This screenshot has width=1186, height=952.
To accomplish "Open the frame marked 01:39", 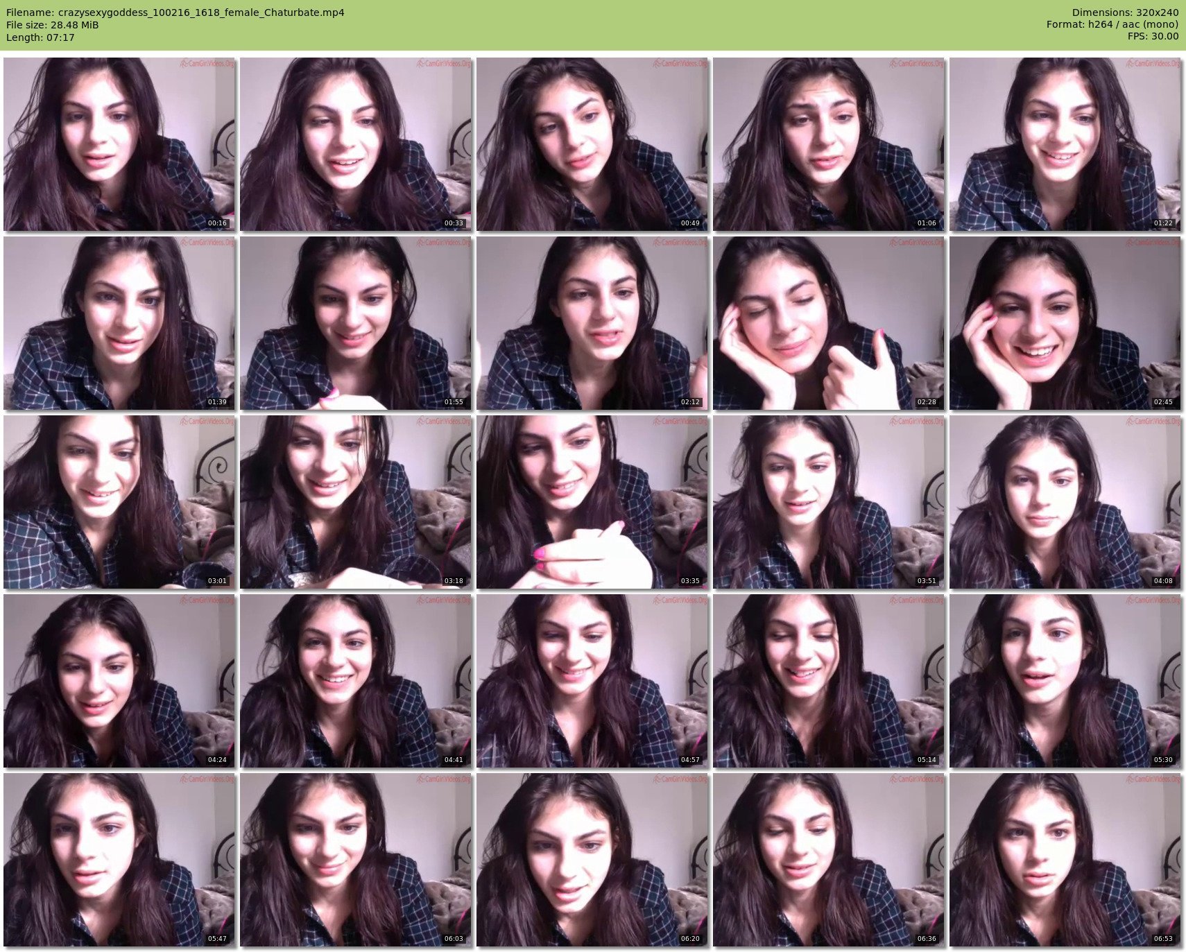I will point(119,323).
